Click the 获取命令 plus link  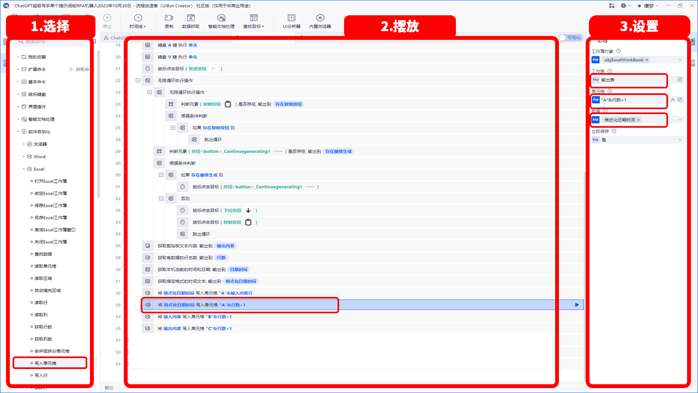point(80,69)
